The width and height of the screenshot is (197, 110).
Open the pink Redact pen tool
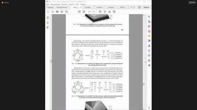click(149, 46)
